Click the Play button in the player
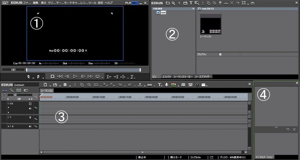The height and width of the screenshot is (160, 300). (75, 77)
